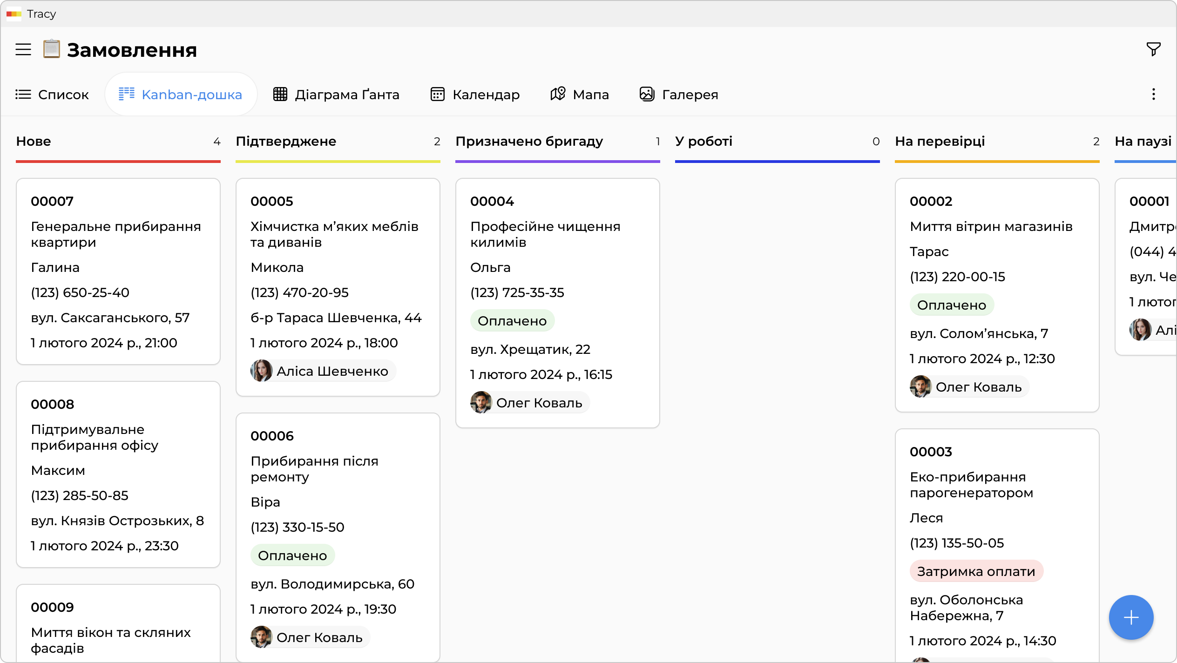The width and height of the screenshot is (1177, 663).
Task: Click Олег Коваль avatar on order 00004
Action: pos(481,403)
